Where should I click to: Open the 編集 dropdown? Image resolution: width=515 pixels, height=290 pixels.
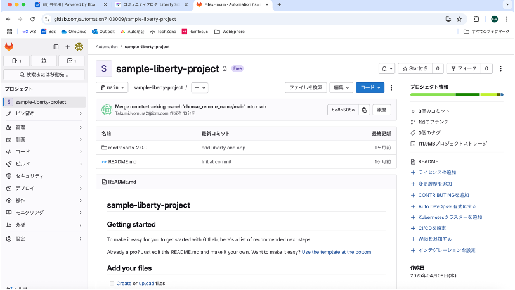(341, 87)
